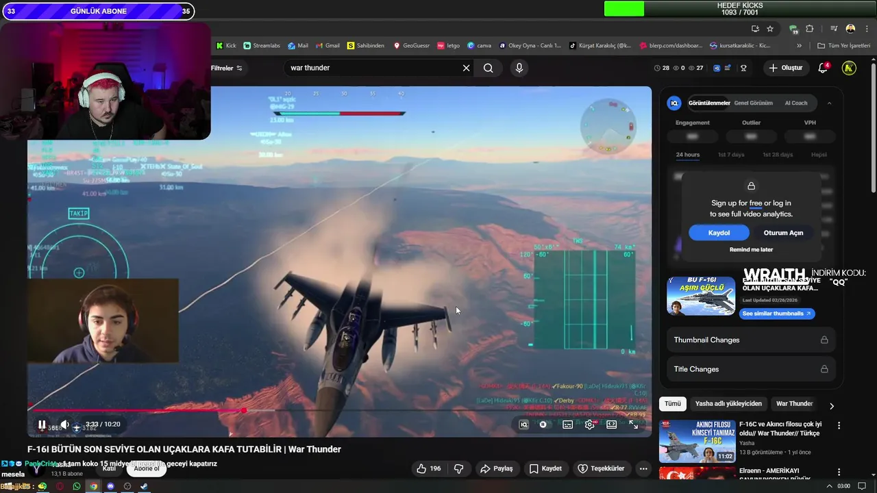Open Steam from the taskbar
The width and height of the screenshot is (877, 493).
(144, 486)
